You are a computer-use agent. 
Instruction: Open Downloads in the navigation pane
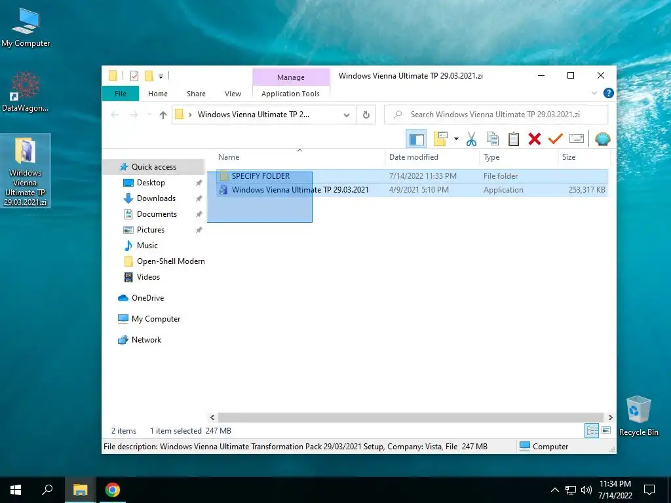tap(156, 198)
